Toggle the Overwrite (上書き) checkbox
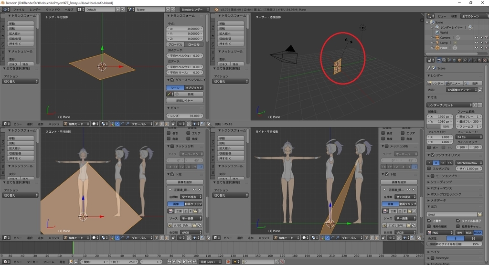The height and width of the screenshot is (265, 489). pos(429,221)
